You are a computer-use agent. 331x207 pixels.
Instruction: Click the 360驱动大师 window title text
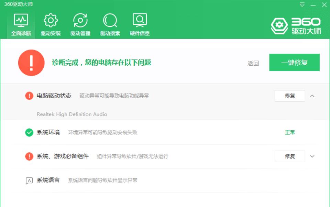[18, 4]
